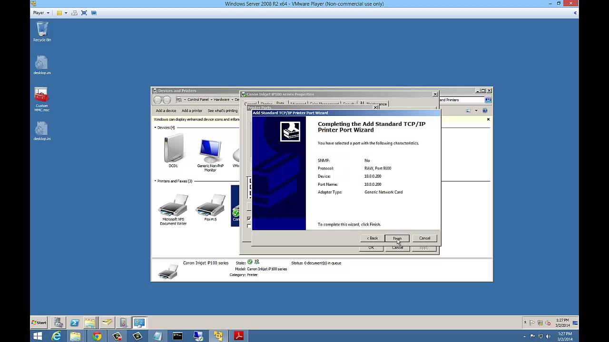The image size is (609, 342).
Task: Open the Help icon in Devices and Printers
Action: (x=485, y=111)
